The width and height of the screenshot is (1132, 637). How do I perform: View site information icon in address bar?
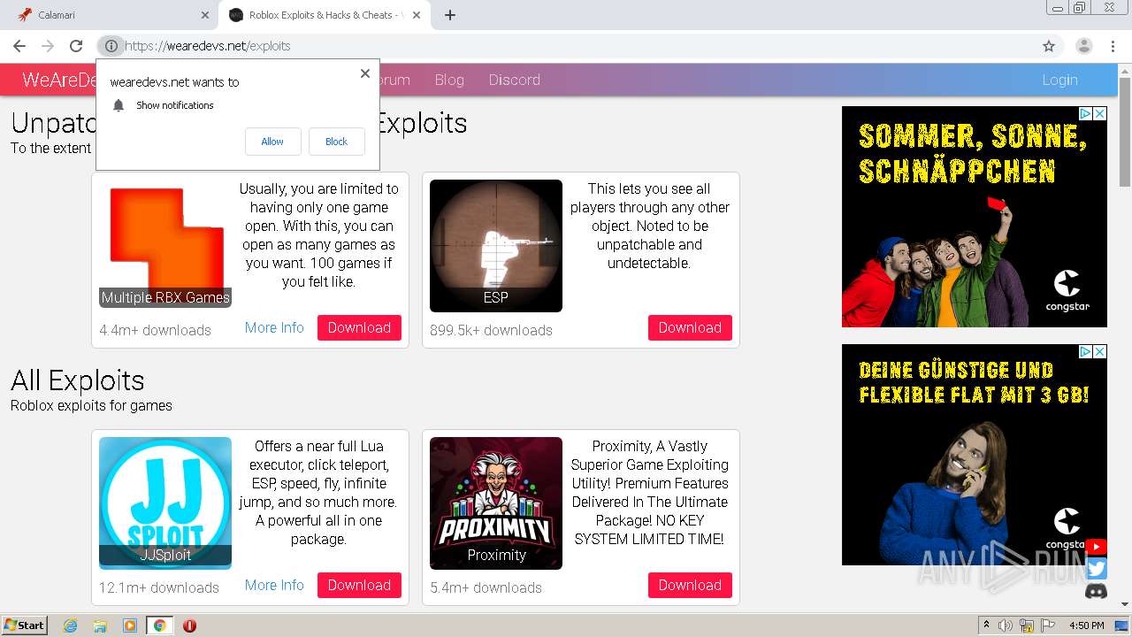pos(111,46)
